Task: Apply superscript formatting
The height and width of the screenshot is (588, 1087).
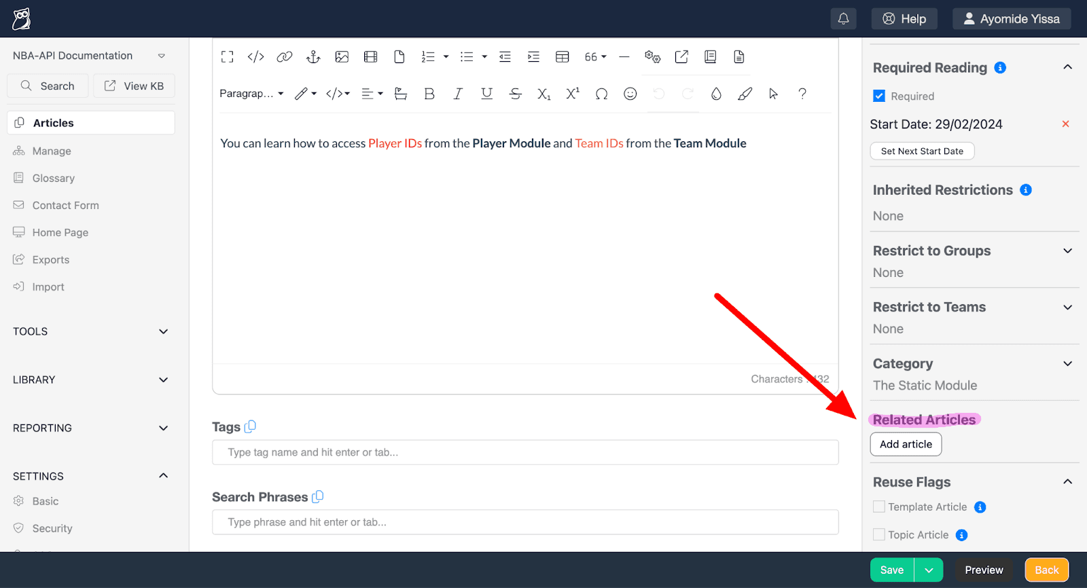Action: [573, 94]
